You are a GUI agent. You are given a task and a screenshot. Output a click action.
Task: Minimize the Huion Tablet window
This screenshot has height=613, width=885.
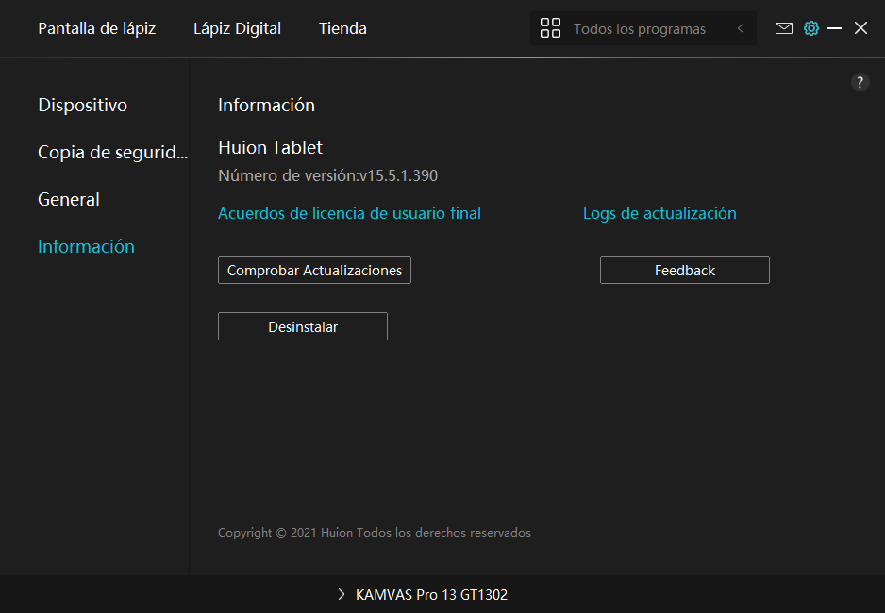(834, 28)
